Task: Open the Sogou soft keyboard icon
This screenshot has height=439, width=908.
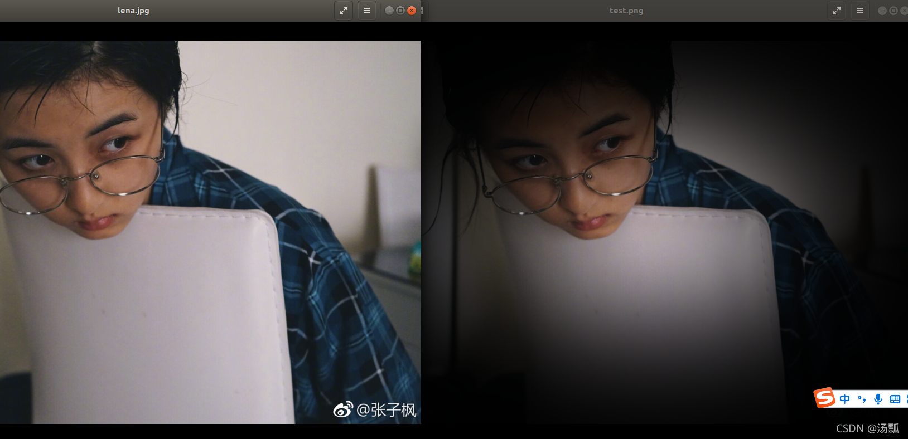Action: (x=895, y=399)
